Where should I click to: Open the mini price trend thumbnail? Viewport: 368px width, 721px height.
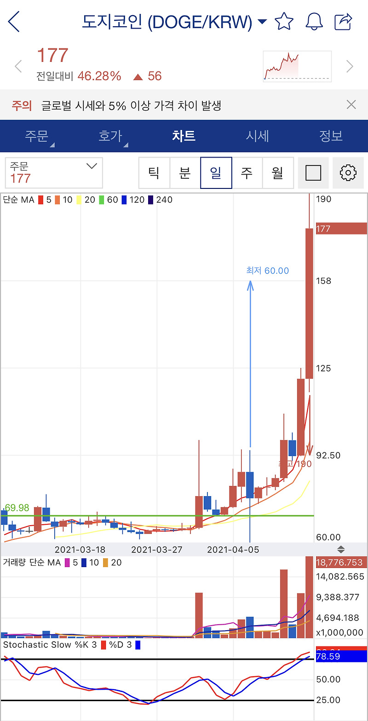[297, 66]
